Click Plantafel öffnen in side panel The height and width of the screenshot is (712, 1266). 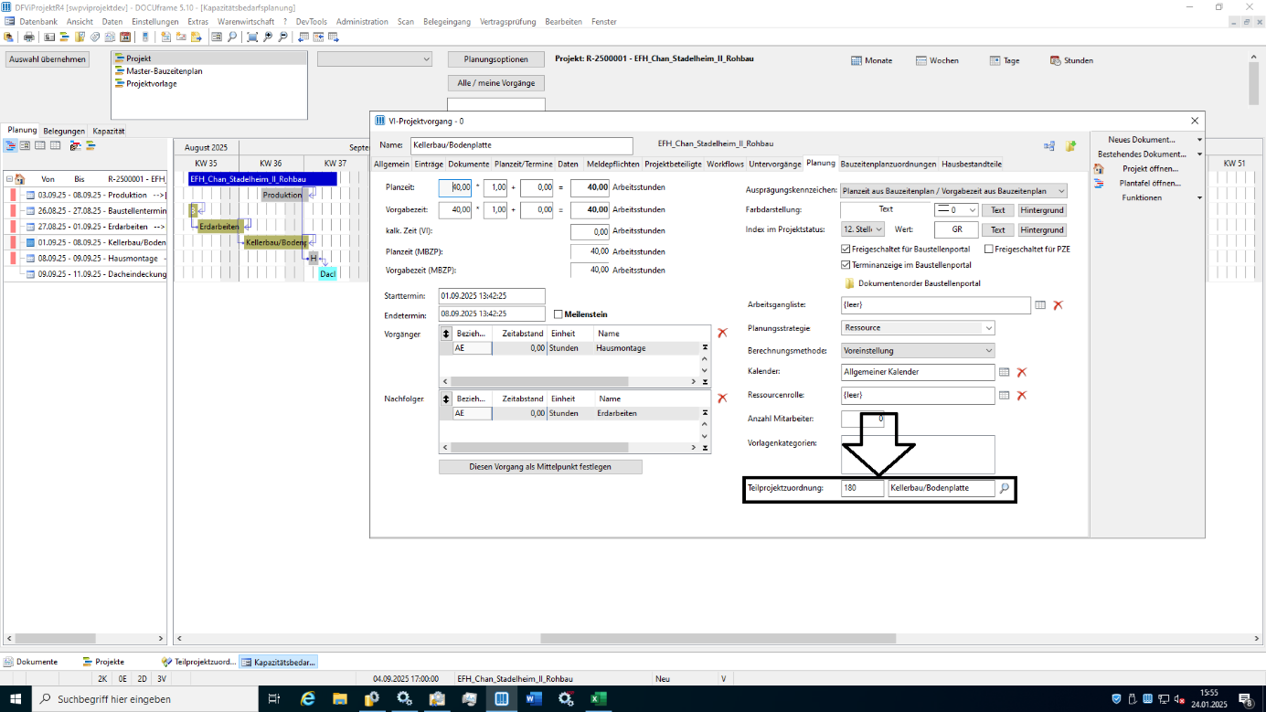tap(1150, 183)
